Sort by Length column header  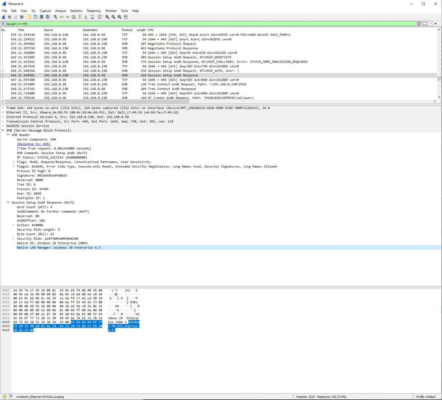141,30
